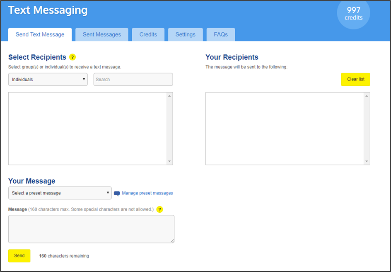Click the up arrow of available recipients scrollbar

tap(169, 96)
